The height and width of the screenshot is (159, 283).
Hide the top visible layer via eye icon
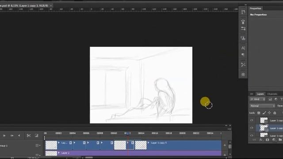tap(252, 120)
